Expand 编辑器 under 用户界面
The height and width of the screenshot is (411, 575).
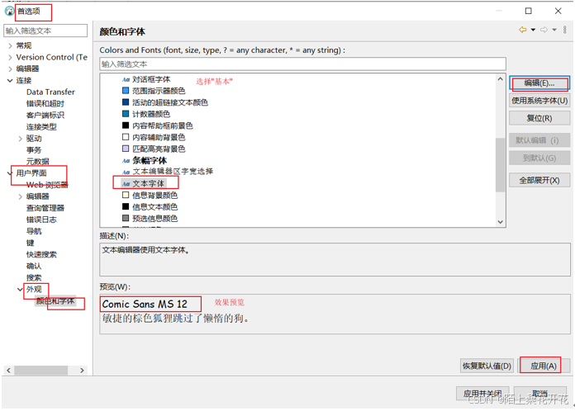click(21, 196)
